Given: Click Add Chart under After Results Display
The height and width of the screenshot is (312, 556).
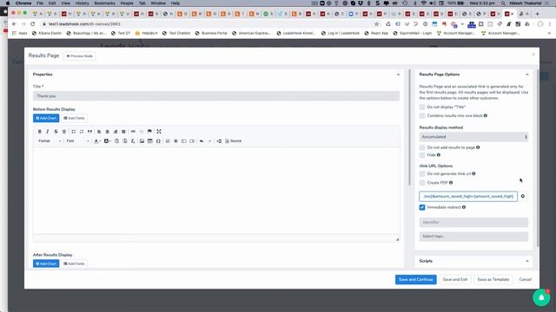Looking at the screenshot, I should 46,263.
